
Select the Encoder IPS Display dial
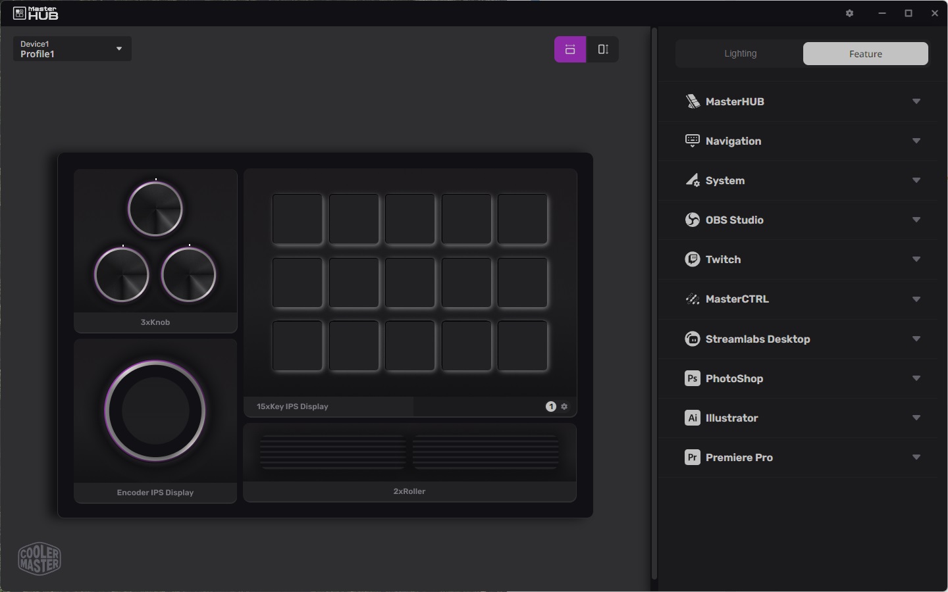pyautogui.click(x=155, y=411)
